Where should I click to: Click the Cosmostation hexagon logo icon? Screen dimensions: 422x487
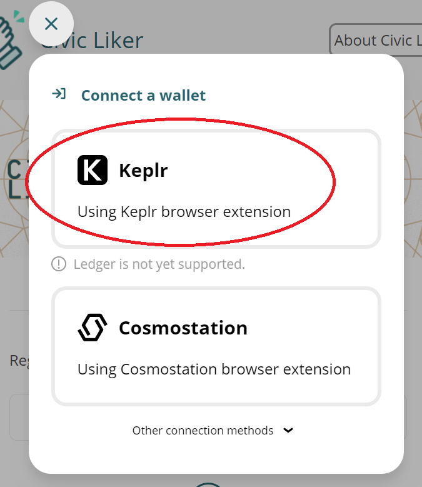93,328
